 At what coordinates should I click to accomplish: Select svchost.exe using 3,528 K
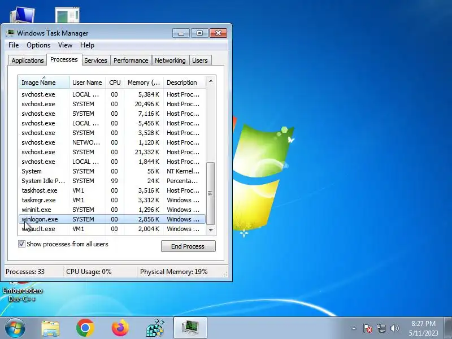coord(112,133)
